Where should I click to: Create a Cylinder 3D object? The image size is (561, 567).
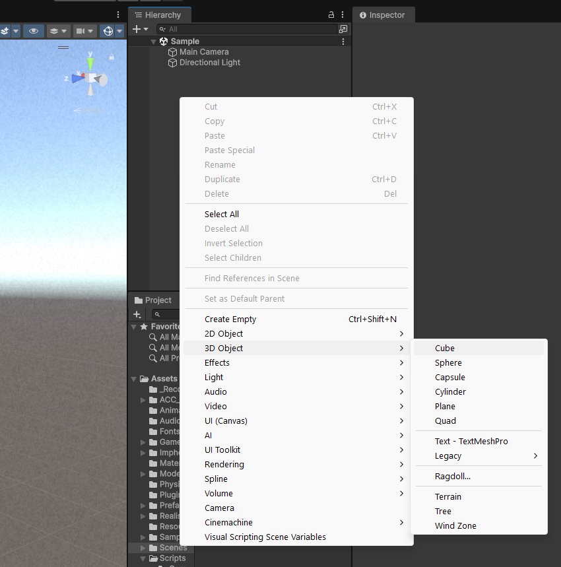(x=478, y=391)
